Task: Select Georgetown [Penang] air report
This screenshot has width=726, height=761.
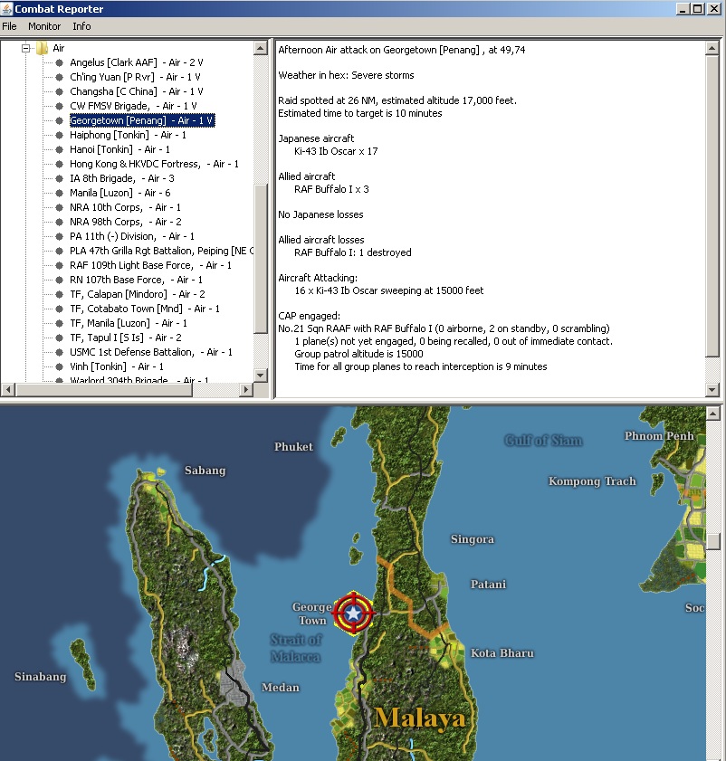Action: coord(142,120)
